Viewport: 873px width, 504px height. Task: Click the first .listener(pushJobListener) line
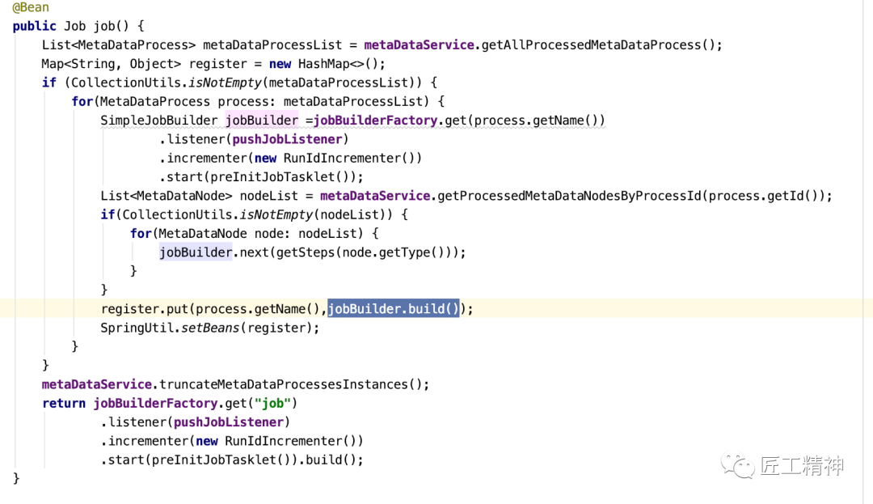coord(254,139)
